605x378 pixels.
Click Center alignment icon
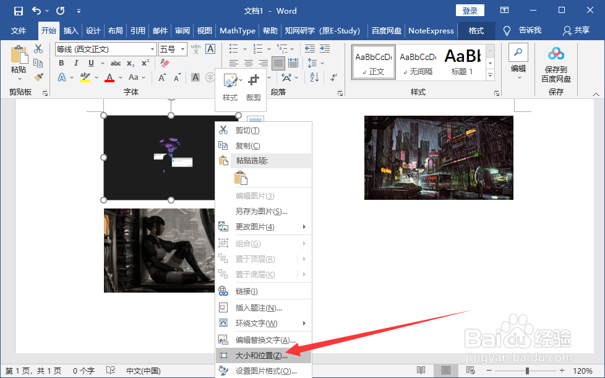click(x=249, y=63)
